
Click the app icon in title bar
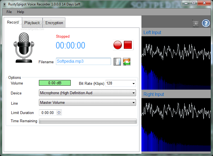pos(5,4)
